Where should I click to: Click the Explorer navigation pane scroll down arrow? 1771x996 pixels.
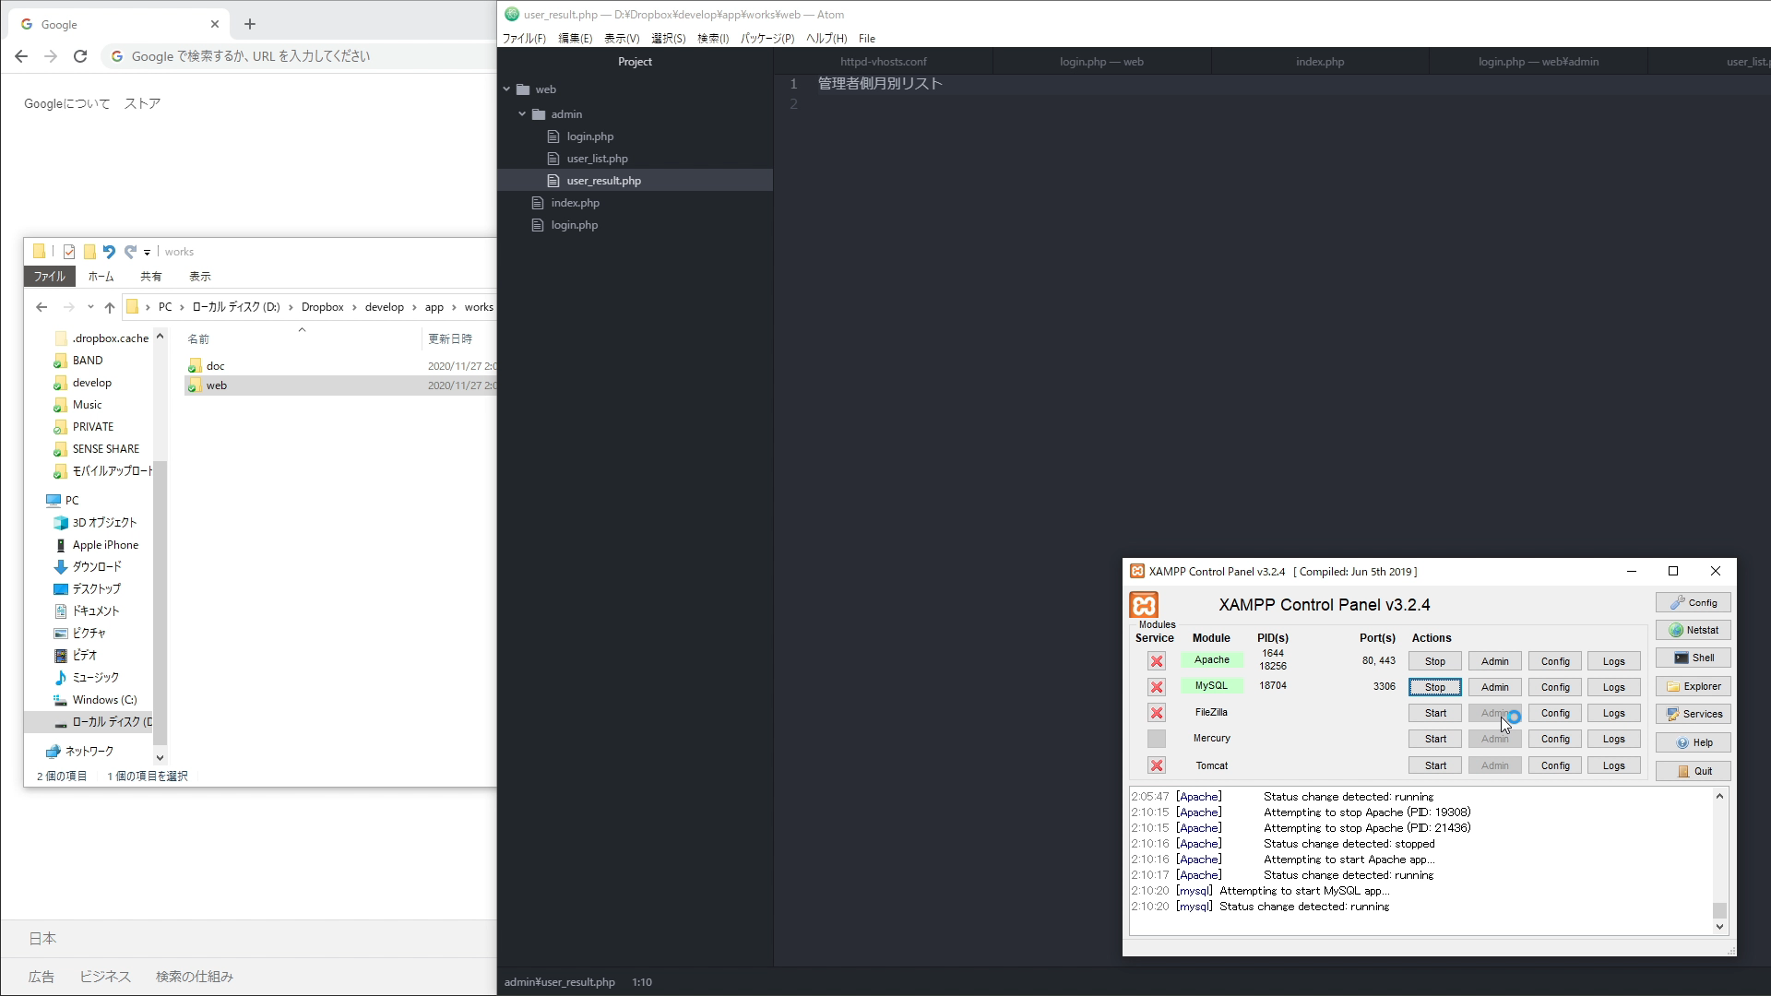tap(160, 757)
